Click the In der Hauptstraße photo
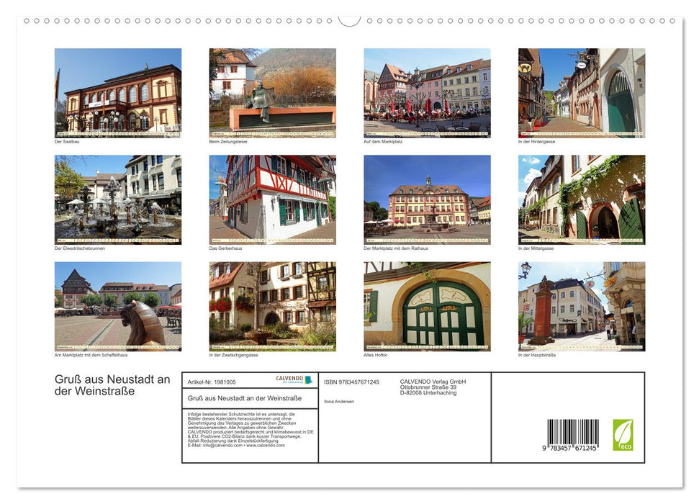699x504 pixels. click(x=582, y=306)
